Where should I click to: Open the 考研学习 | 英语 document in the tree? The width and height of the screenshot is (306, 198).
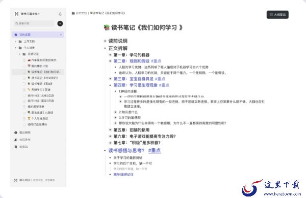[41, 89]
